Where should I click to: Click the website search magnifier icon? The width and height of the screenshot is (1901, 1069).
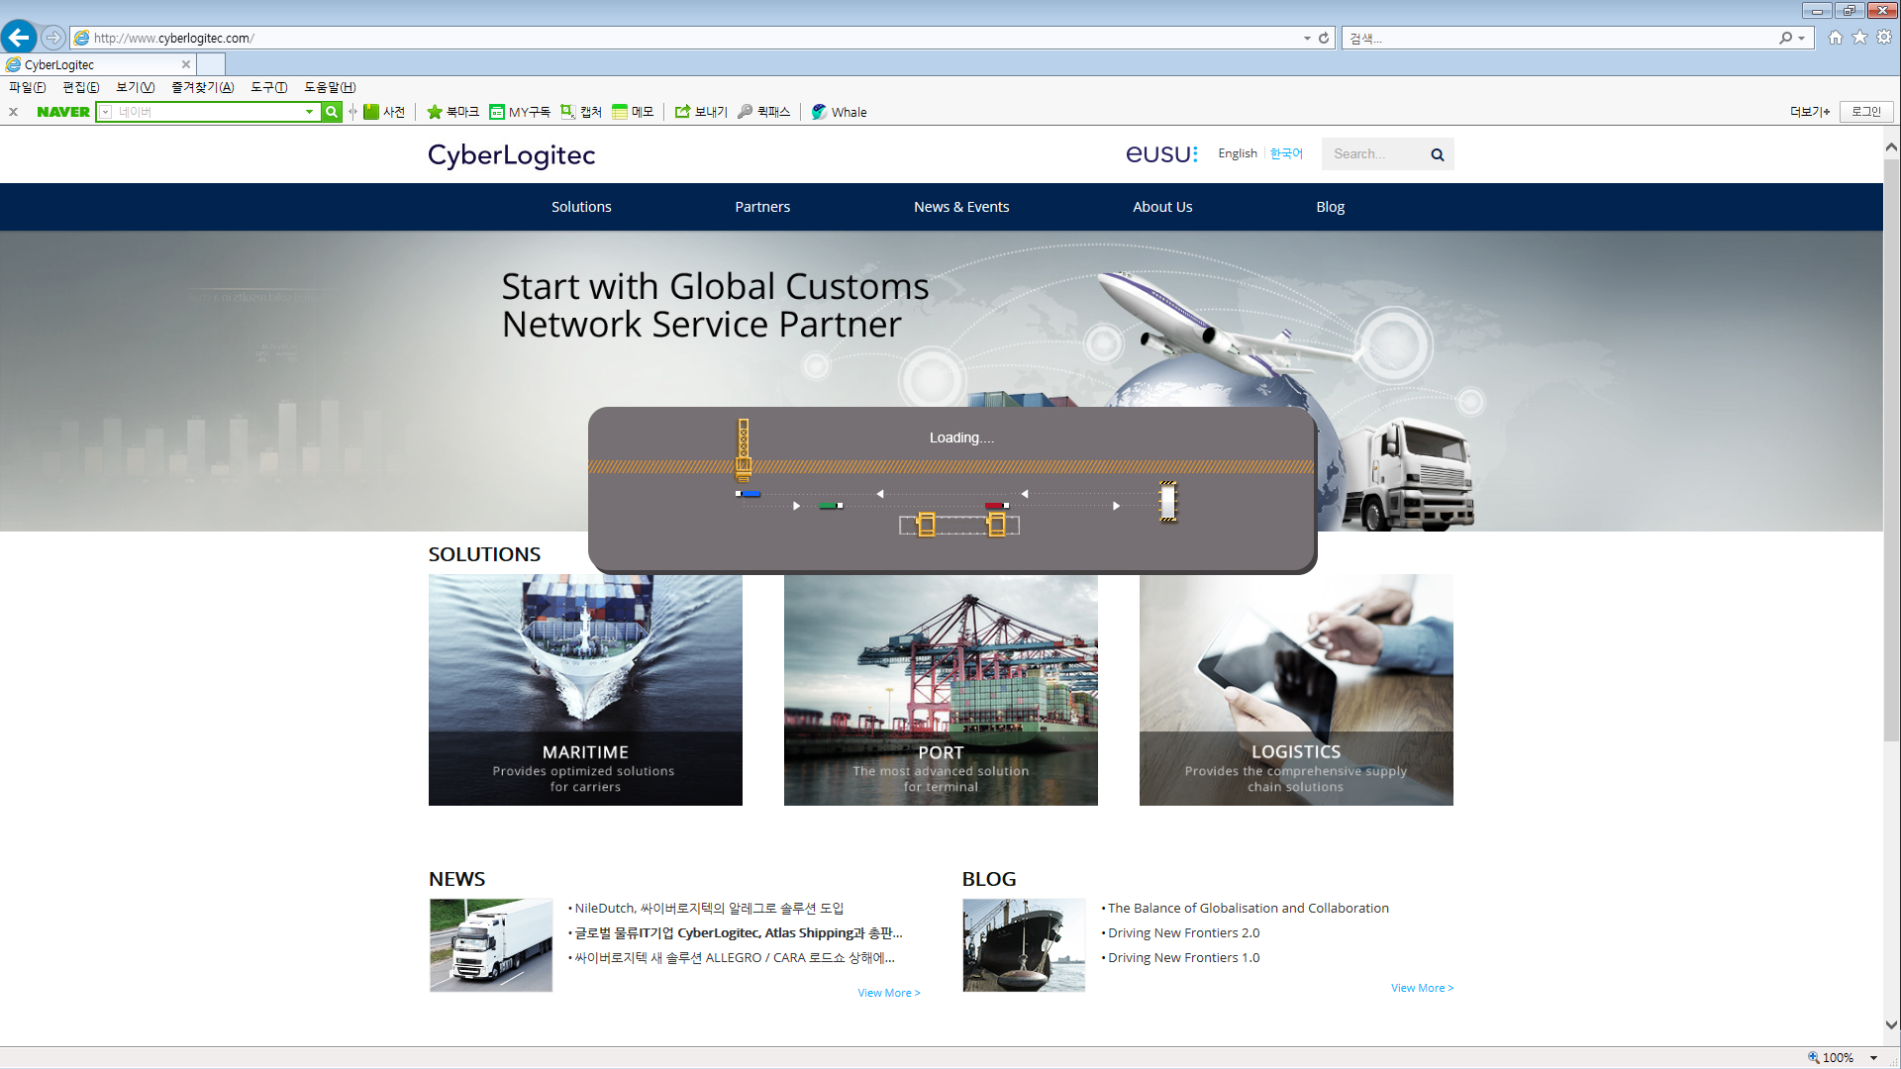pos(1437,154)
